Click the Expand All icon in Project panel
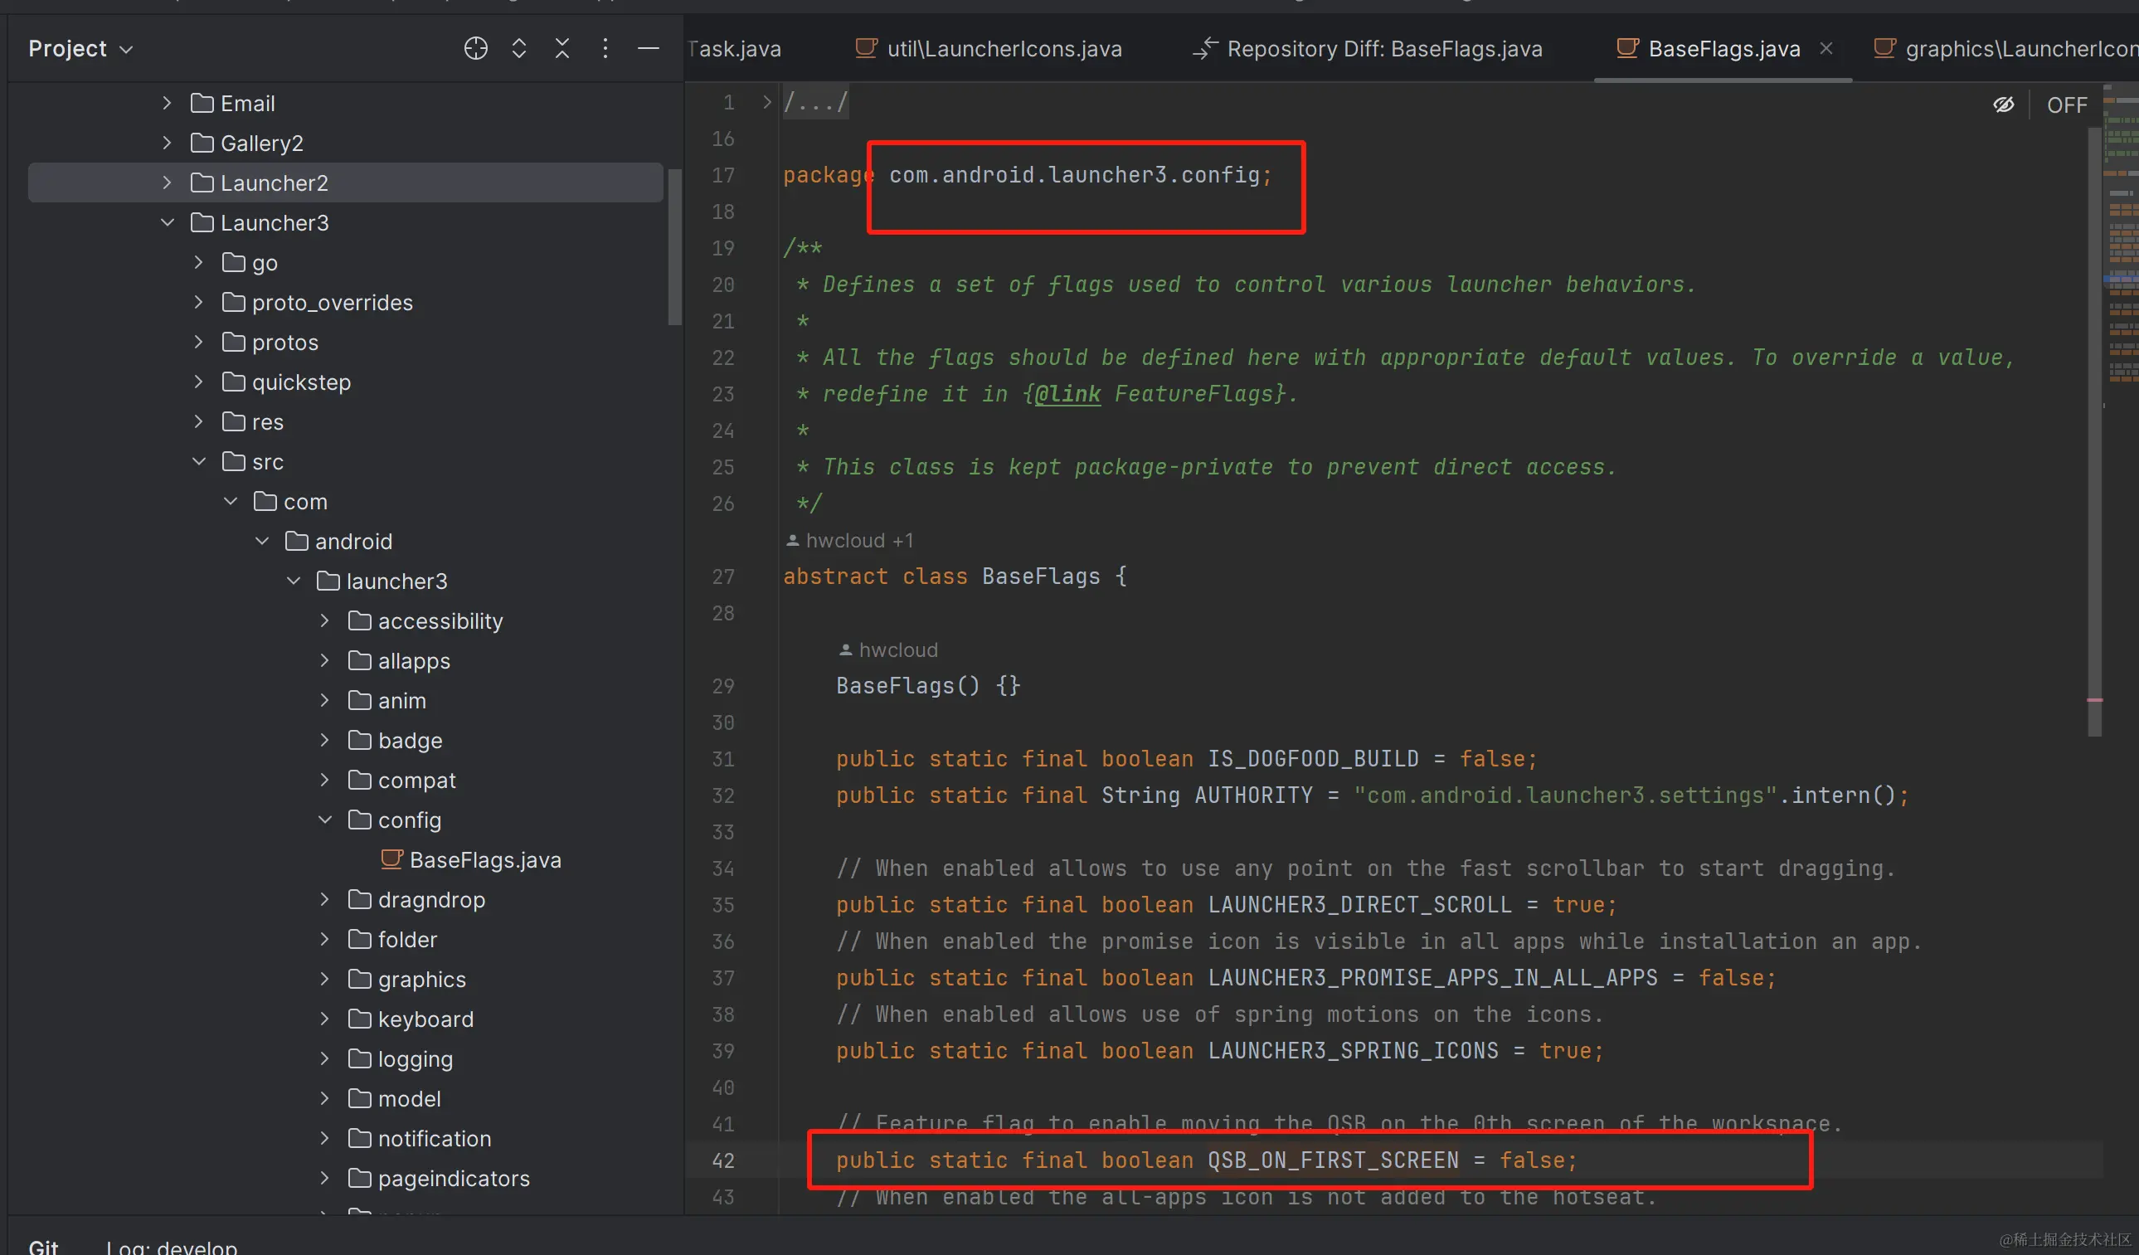2139x1255 pixels. (518, 48)
